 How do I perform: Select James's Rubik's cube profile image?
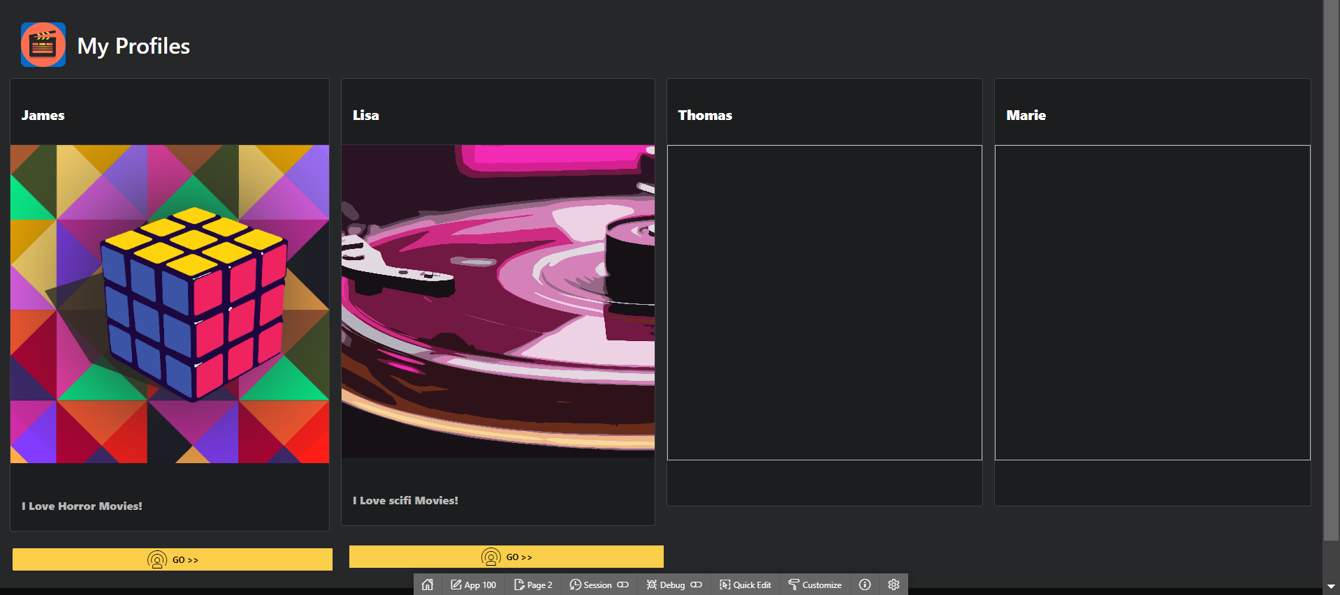(x=170, y=304)
